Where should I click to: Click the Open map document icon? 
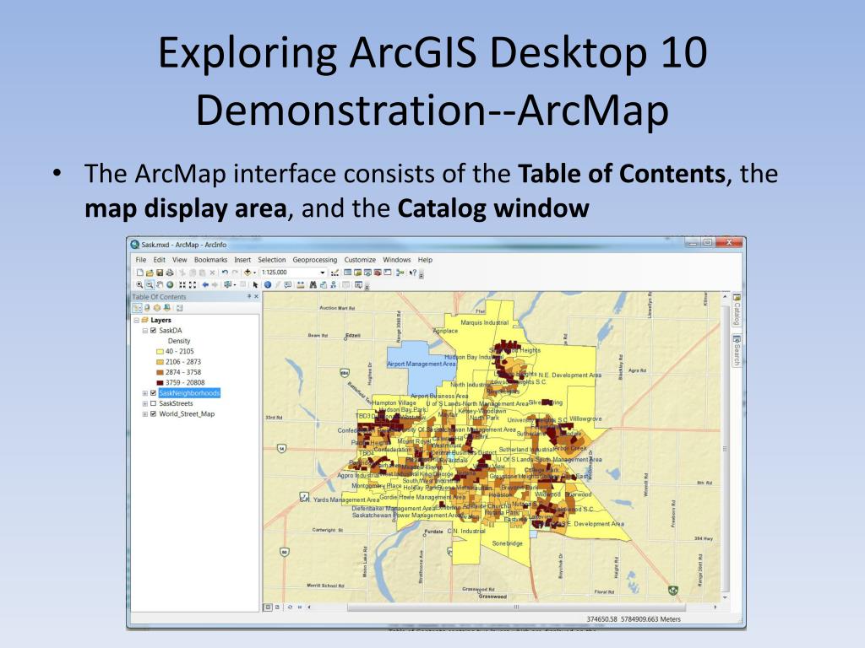coord(150,273)
